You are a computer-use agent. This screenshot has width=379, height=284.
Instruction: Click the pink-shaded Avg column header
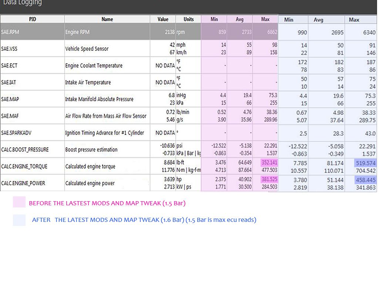239,19
